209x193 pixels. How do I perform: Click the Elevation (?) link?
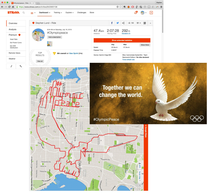pyautogui.click(x=126, y=34)
